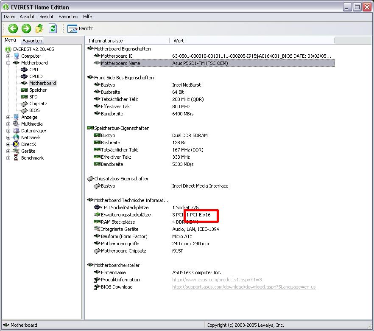Open the Ansicht menu
The image size is (374, 331).
coord(27,17)
